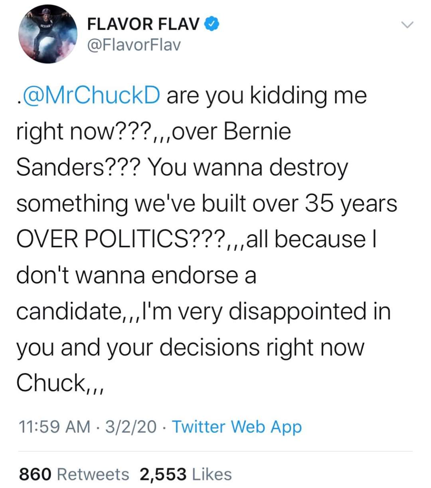The height and width of the screenshot is (488, 431).
Task: Click the 3/2/20 date text
Action: pos(131,426)
